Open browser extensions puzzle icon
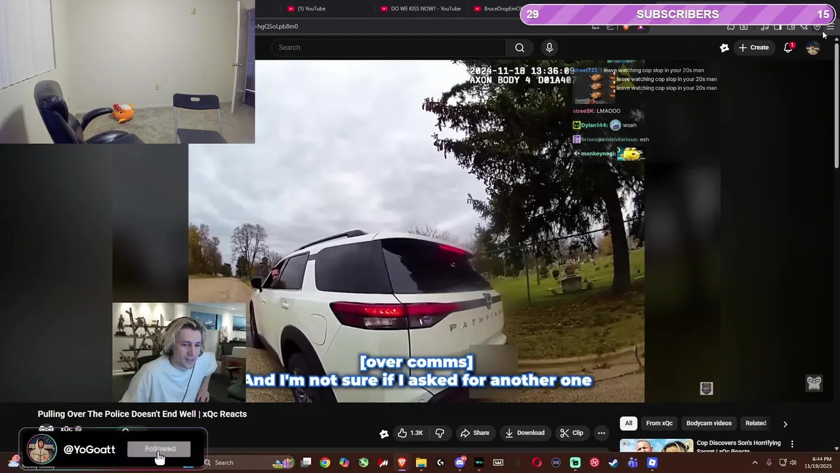 click(x=730, y=27)
